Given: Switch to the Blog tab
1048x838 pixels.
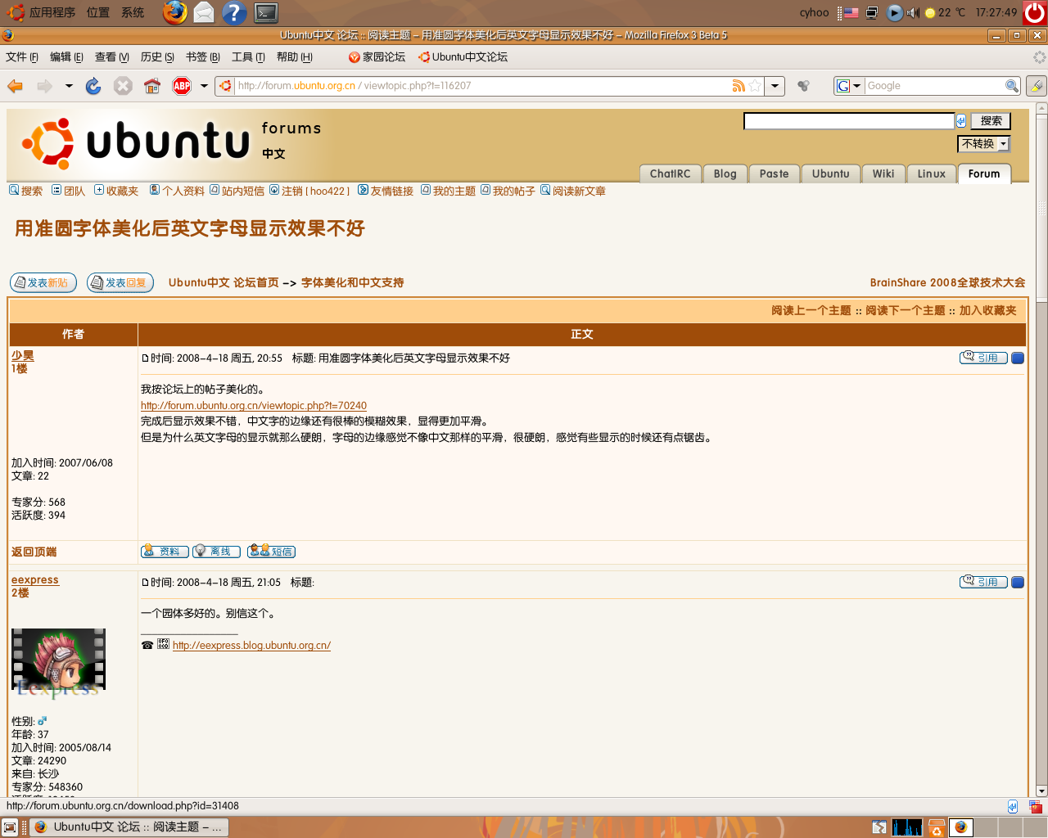Looking at the screenshot, I should click(725, 173).
